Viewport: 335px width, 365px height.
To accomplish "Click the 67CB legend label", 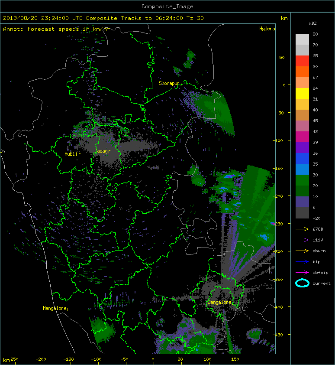I will click(x=318, y=229).
